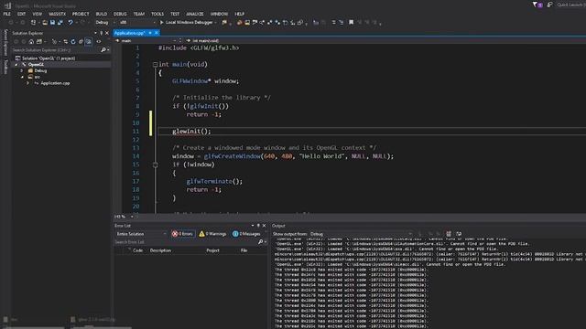Click the Solution Explorer search magnifier icon
The height and width of the screenshot is (329, 586).
coord(103,50)
